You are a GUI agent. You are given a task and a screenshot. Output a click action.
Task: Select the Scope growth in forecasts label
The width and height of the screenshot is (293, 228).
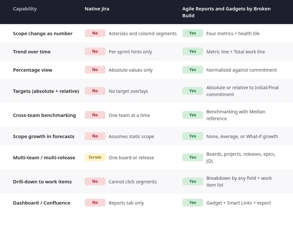(x=44, y=136)
